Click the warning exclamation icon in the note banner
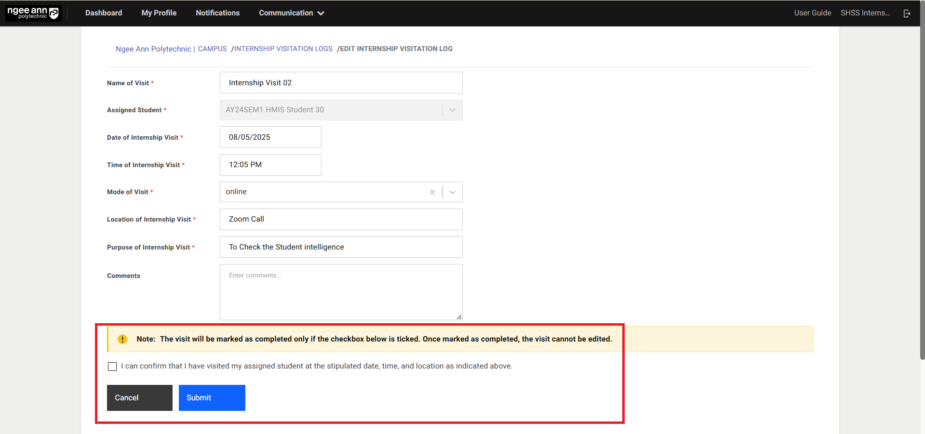The height and width of the screenshot is (434, 925). click(x=122, y=339)
